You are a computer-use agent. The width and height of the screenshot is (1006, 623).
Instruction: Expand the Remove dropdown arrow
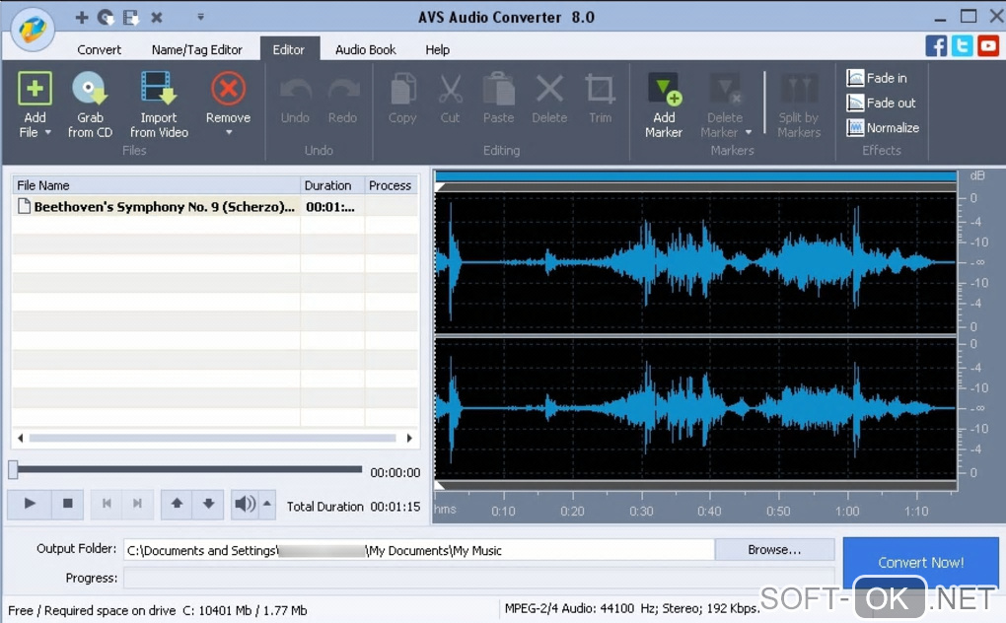[229, 133]
